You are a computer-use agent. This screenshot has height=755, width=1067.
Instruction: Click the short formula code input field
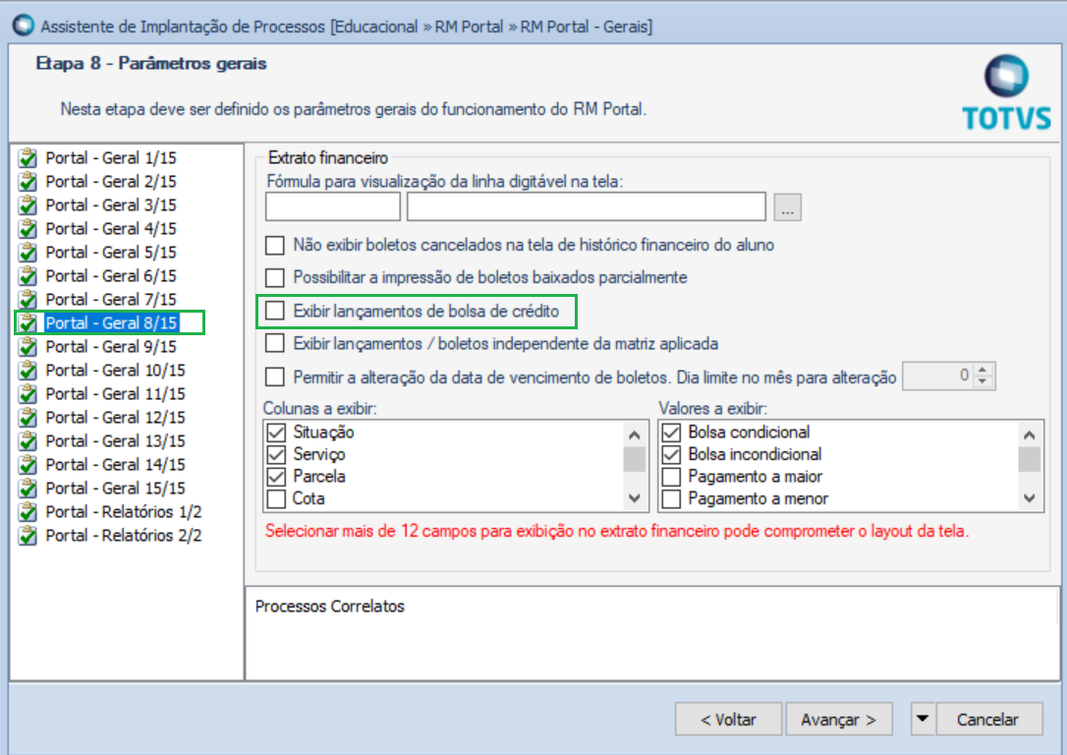(x=333, y=207)
